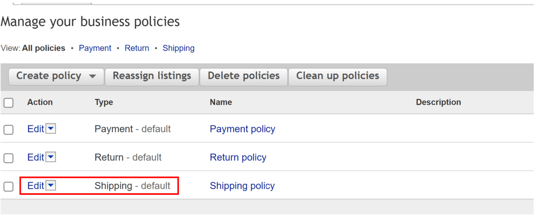The image size is (534, 218).
Task: Open dropdown arrow beside Shipping Edit
Action: (x=51, y=186)
